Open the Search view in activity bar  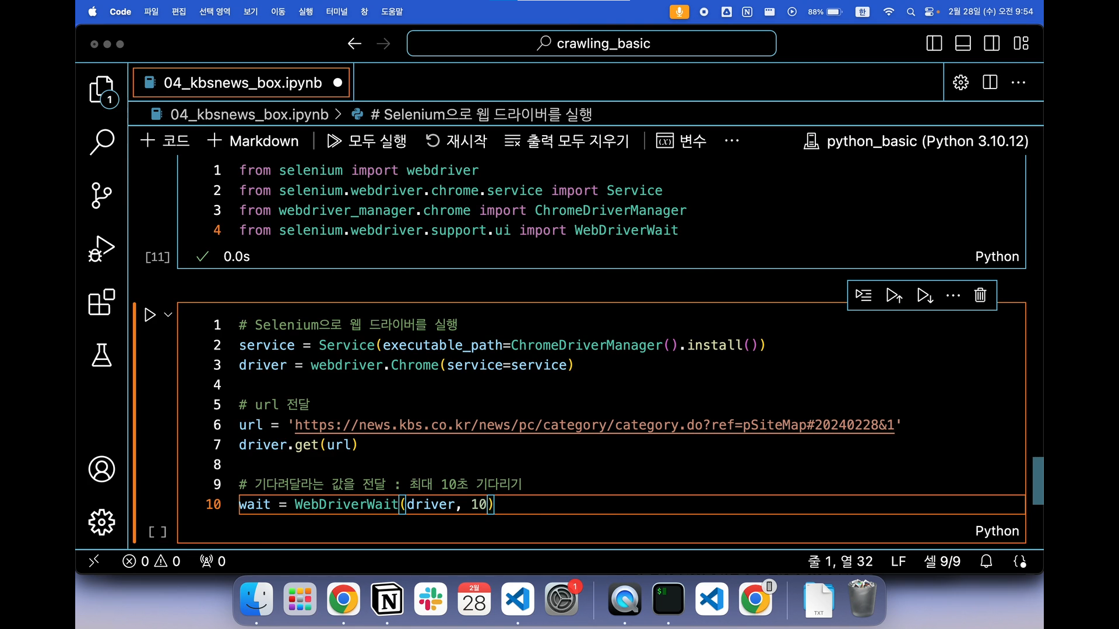[101, 142]
